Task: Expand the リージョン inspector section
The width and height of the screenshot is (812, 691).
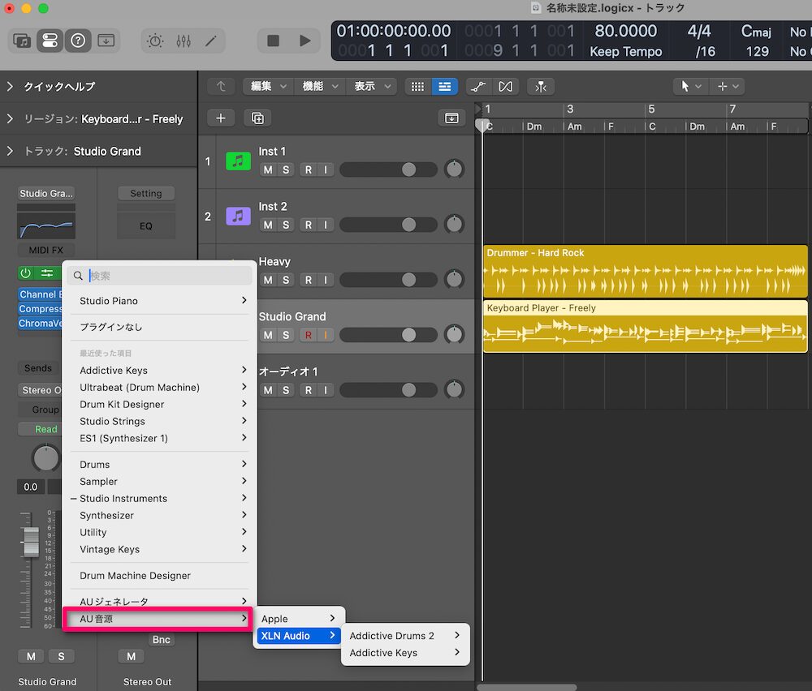Action: (x=10, y=119)
